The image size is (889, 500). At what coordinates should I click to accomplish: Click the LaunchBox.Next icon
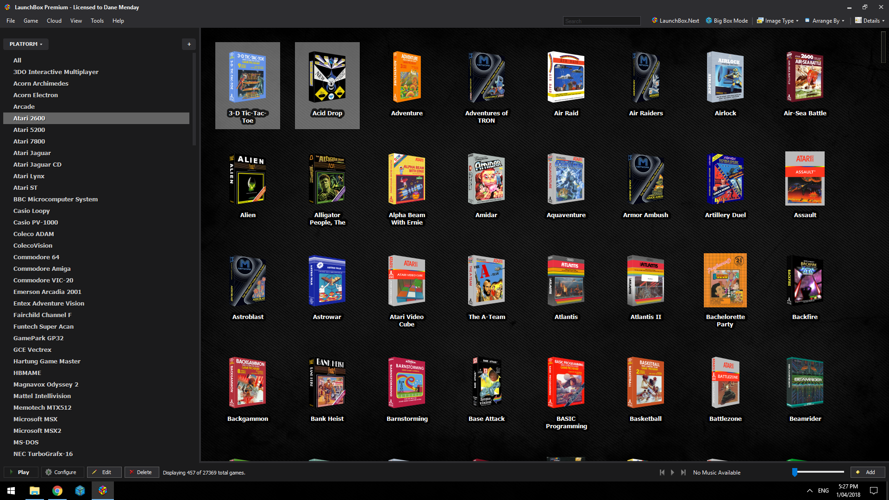point(655,20)
